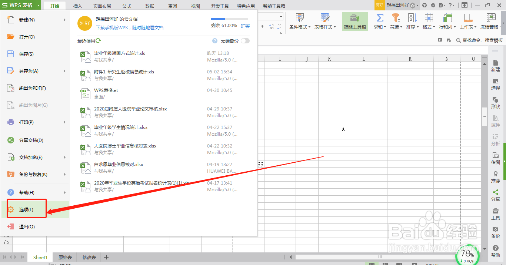
Task: Open 白求恩毕业信息核对.xlsx
Action: (119, 165)
